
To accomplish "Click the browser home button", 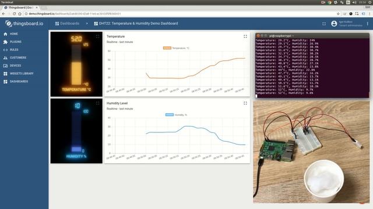I will 20,14.
